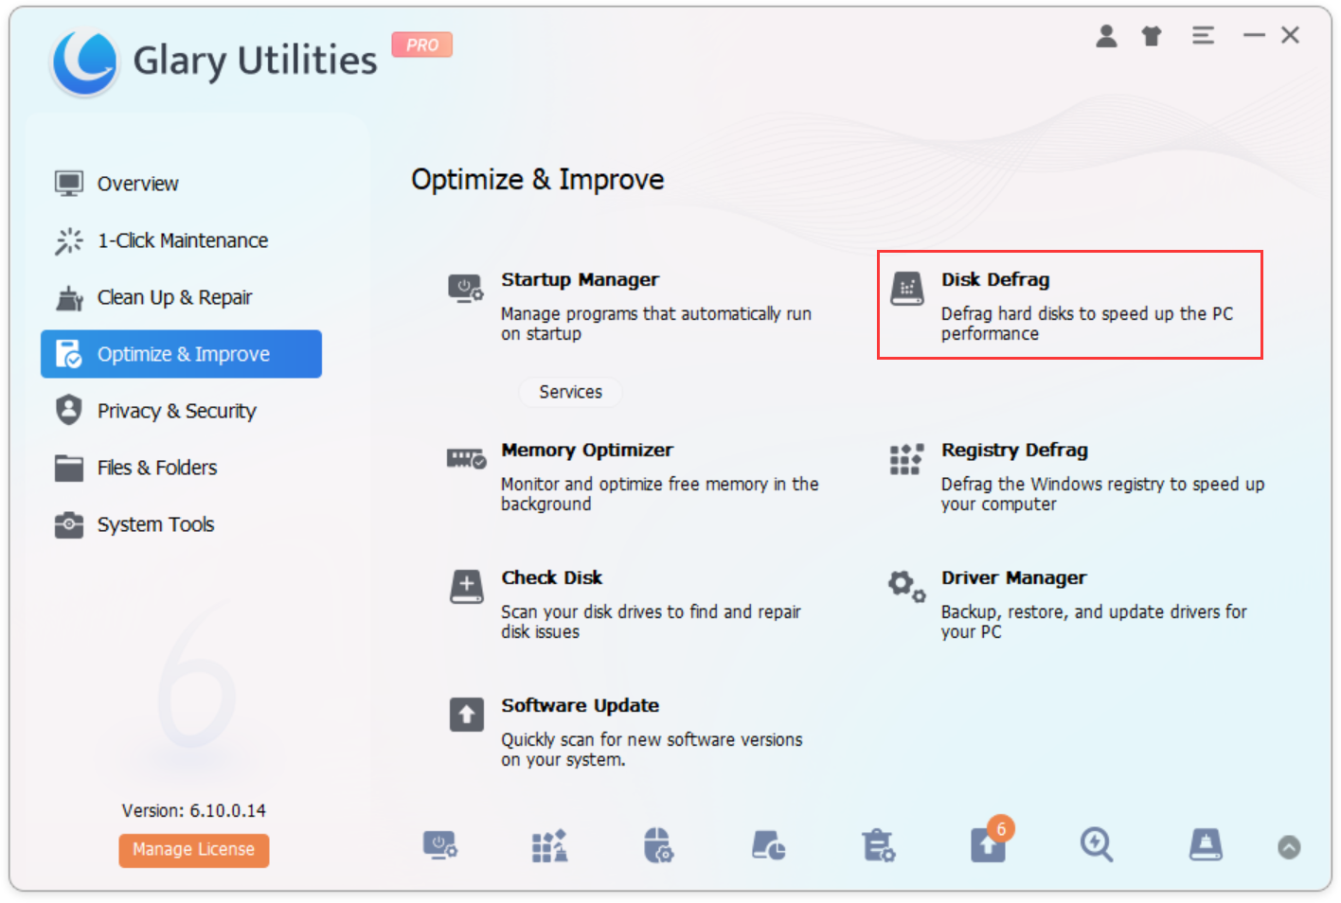The height and width of the screenshot is (903, 1341).
Task: Click the Manage License button
Action: coord(193,849)
